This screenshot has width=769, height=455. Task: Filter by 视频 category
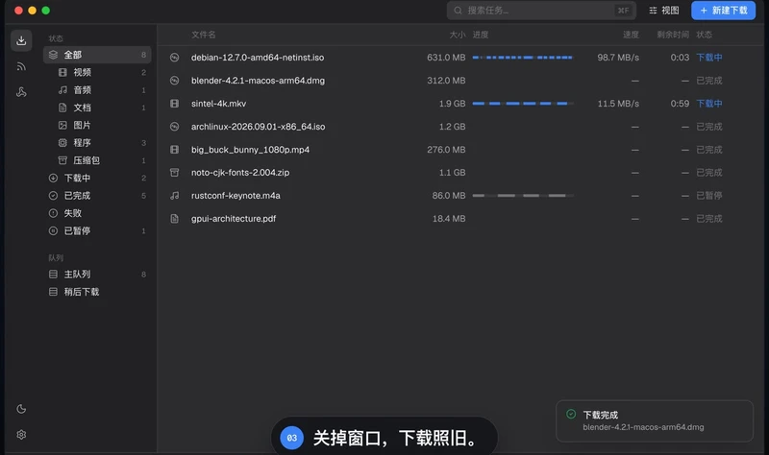pos(97,72)
